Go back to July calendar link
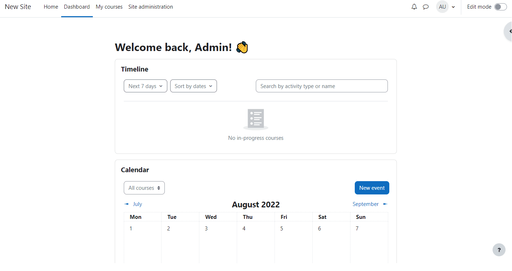The image size is (512, 271). tap(137, 204)
